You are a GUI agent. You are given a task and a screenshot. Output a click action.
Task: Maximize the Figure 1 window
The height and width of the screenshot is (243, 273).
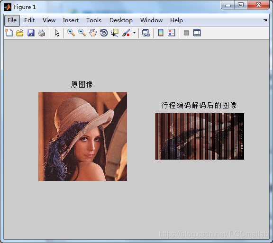[241, 5]
